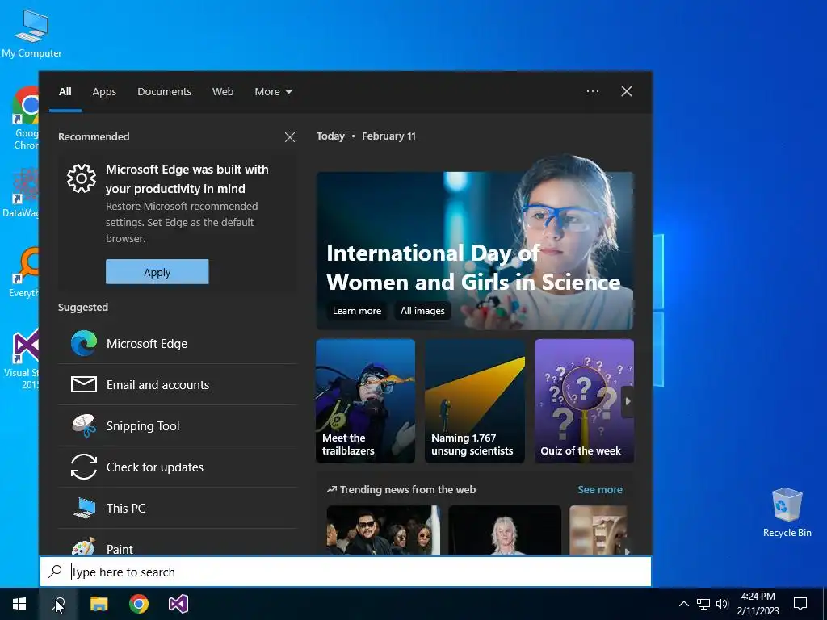This screenshot has height=620, width=827.
Task: Switch to the Web tab
Action: tap(223, 92)
